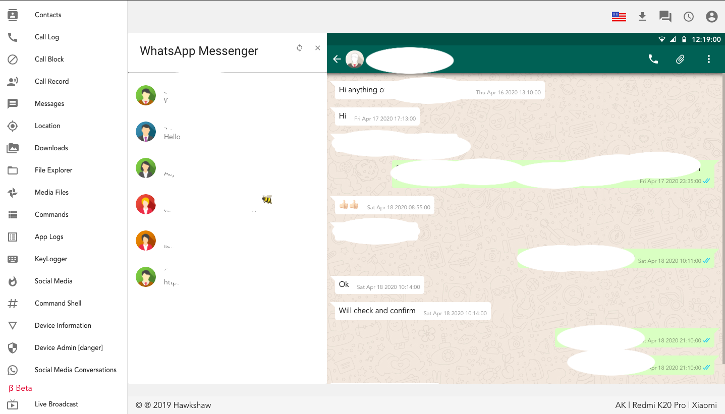Select the Call Block prohibited icon
The width and height of the screenshot is (725, 414).
[x=13, y=60]
